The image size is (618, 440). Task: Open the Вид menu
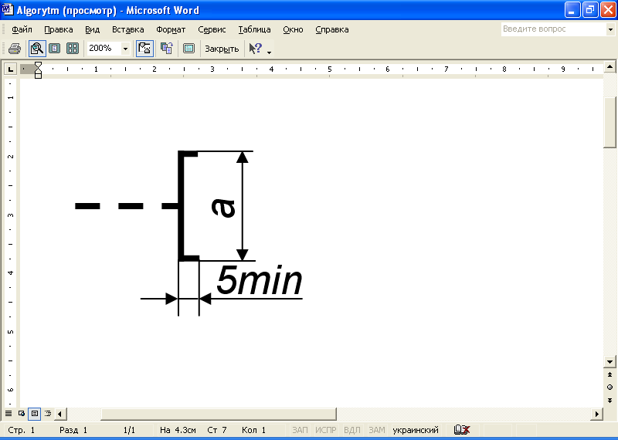click(x=92, y=29)
